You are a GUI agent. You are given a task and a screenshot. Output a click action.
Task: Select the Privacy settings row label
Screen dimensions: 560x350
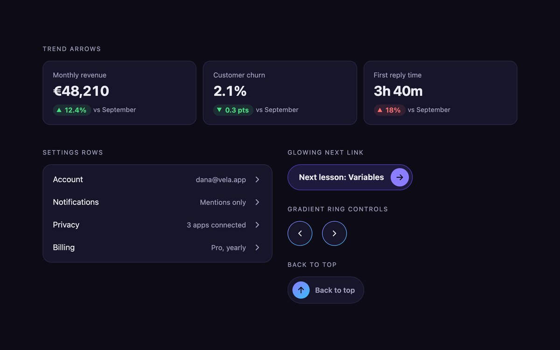click(x=66, y=225)
